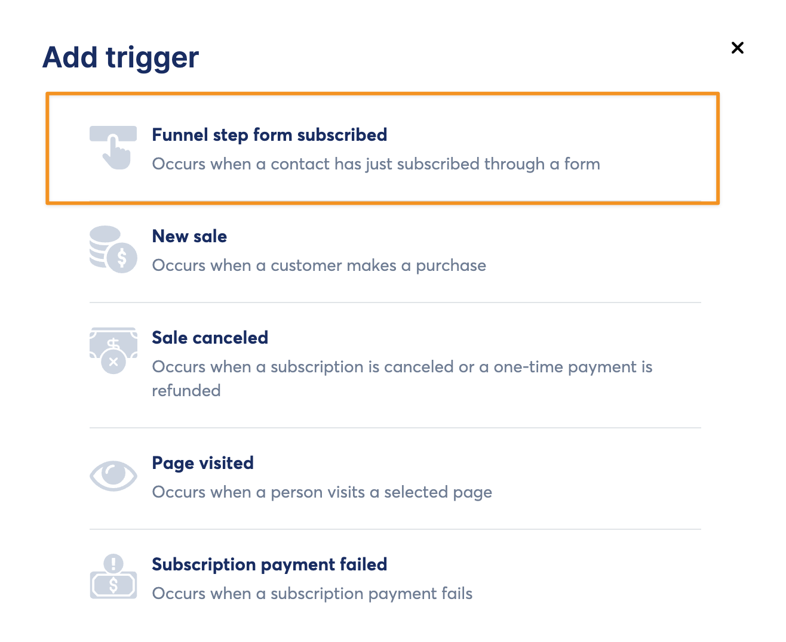Click the coins stack New sale icon
The height and width of the screenshot is (642, 786).
[x=113, y=249]
